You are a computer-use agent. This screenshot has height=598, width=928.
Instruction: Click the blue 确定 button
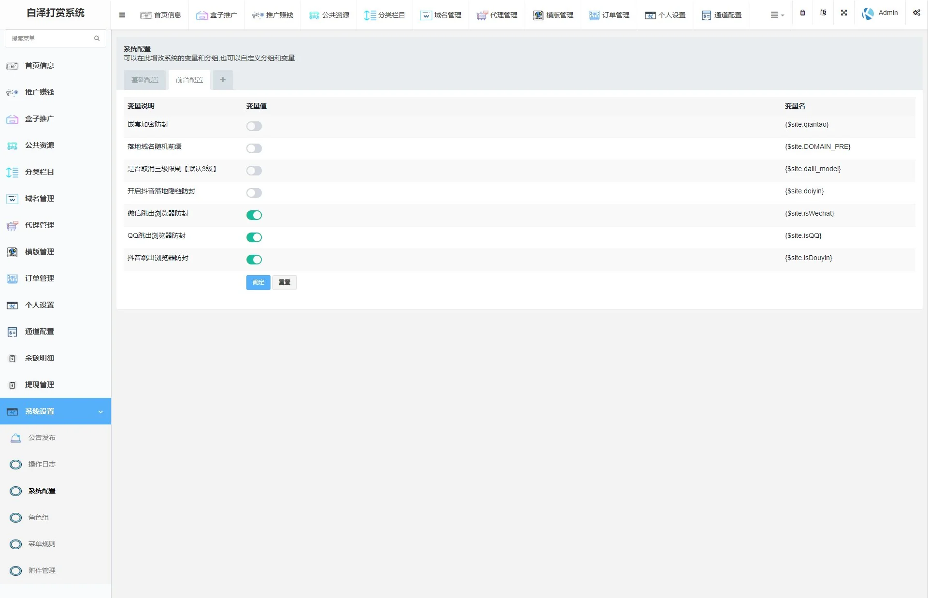(x=258, y=282)
